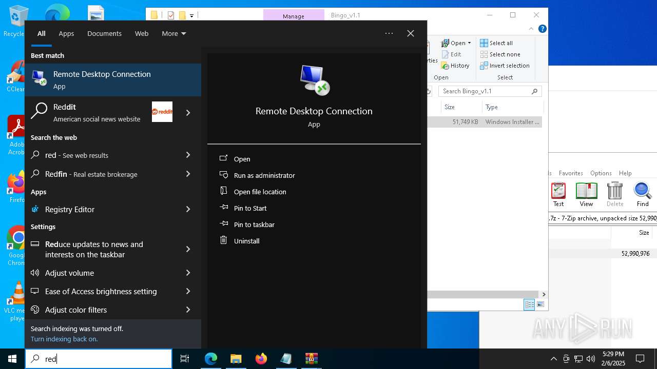Screen dimensions: 657x369
Task: Select Redfin real estate brokerage result
Action: [101, 174]
